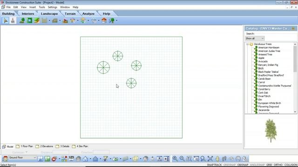Click the outdoor furniture tool icon
The image size is (298, 167).
click(65, 20)
